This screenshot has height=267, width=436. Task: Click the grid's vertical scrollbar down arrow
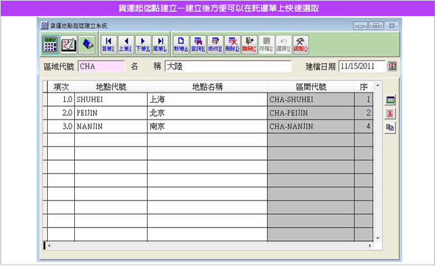[378, 238]
